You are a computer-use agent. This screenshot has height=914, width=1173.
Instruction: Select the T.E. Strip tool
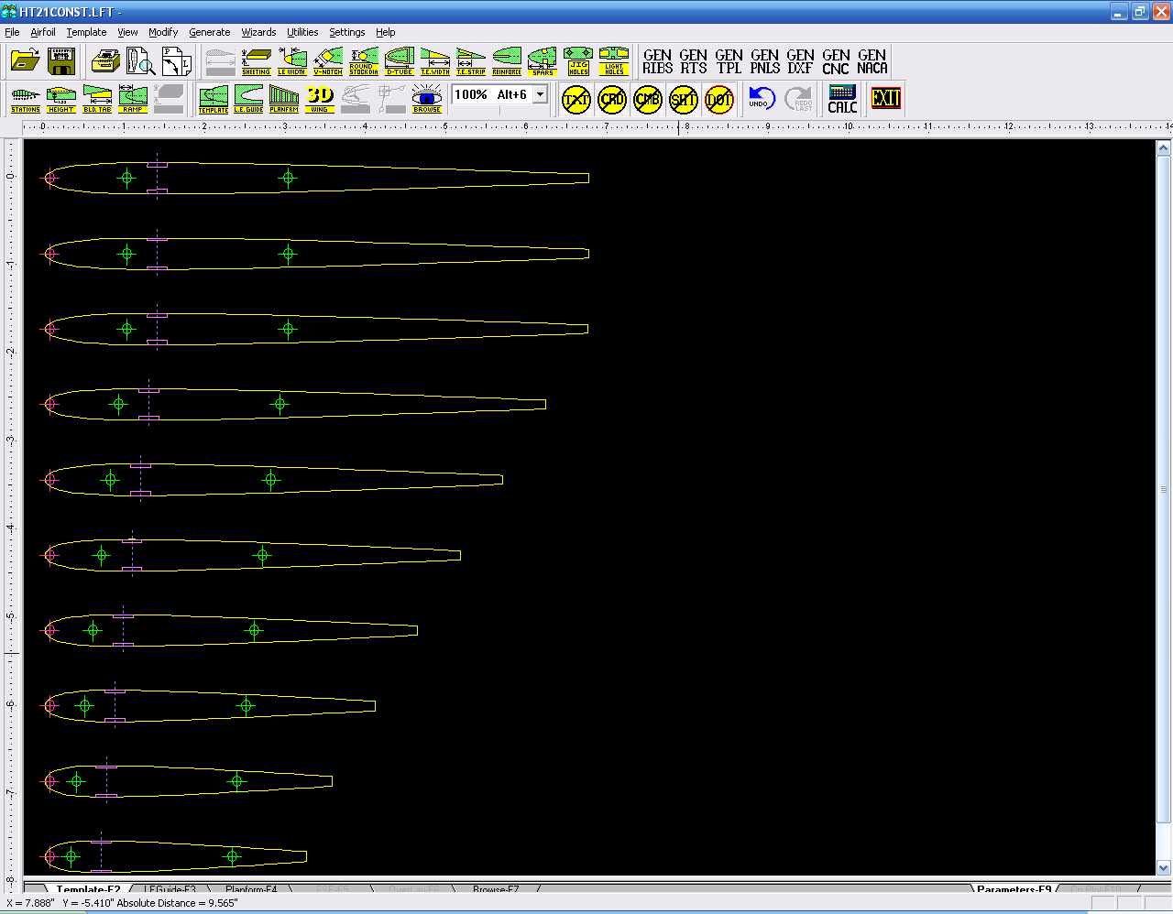470,61
